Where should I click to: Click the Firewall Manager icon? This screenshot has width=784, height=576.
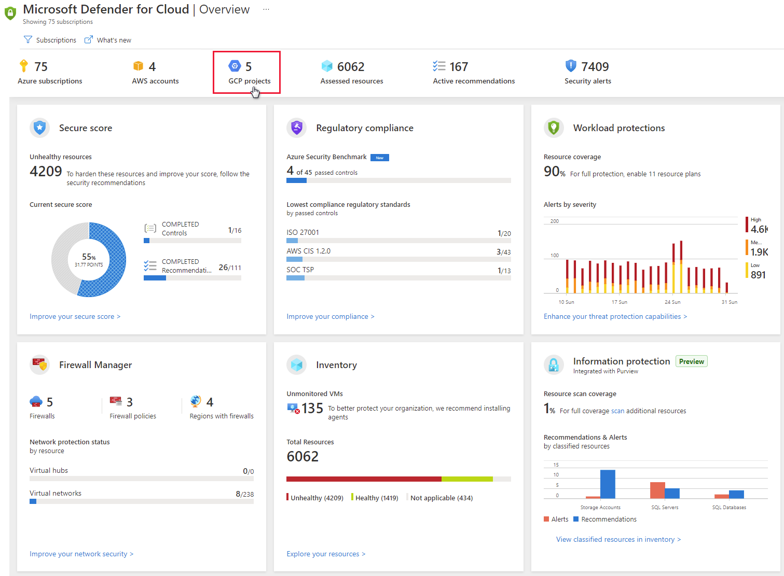tap(39, 364)
